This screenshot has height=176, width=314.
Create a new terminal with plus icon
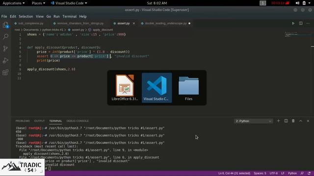pos(278,121)
